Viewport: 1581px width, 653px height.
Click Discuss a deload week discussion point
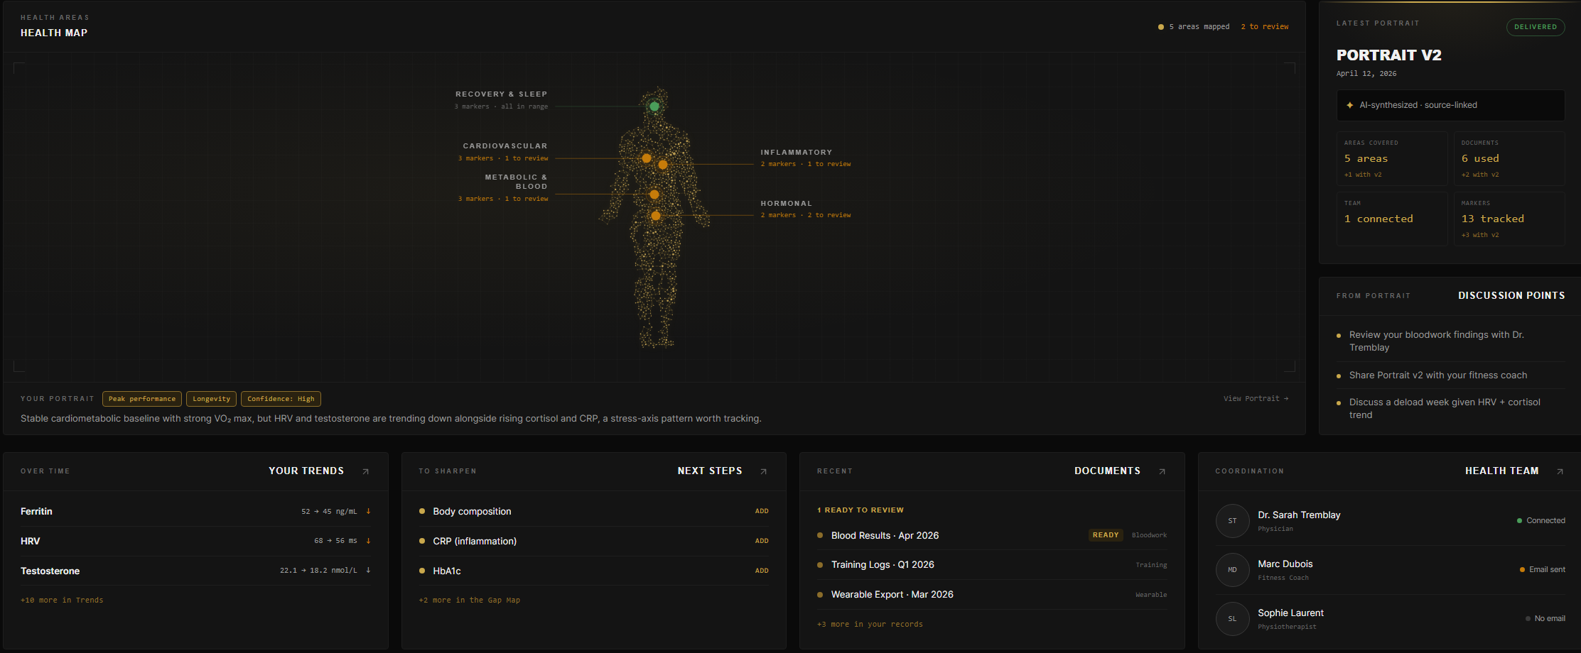[1450, 409]
